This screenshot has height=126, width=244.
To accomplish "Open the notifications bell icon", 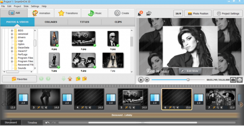I will coord(140,13).
